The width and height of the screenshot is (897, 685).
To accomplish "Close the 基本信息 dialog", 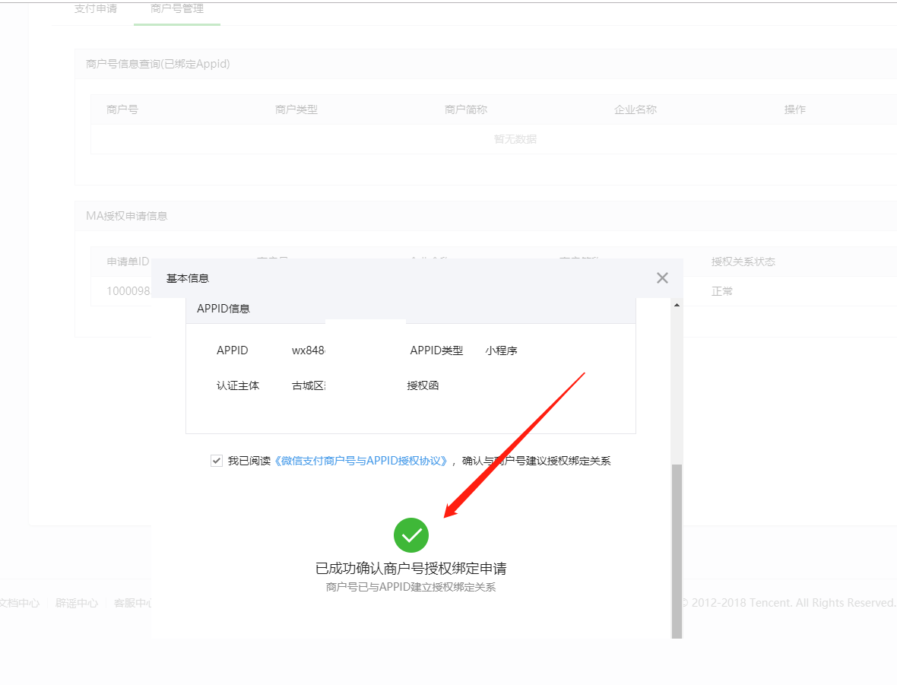I will point(662,278).
